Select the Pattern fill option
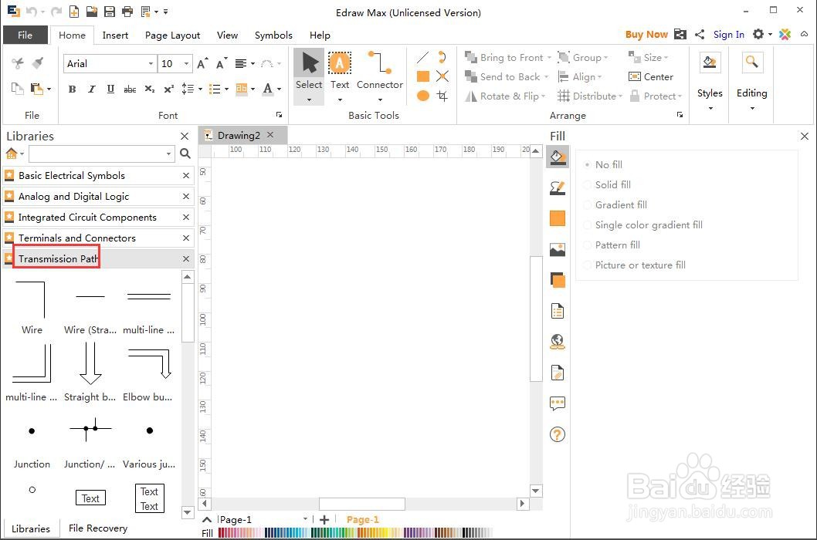The width and height of the screenshot is (817, 540). pyautogui.click(x=612, y=245)
